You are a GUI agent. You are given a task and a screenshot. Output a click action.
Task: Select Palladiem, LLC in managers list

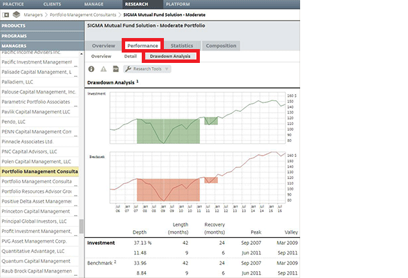39,82
